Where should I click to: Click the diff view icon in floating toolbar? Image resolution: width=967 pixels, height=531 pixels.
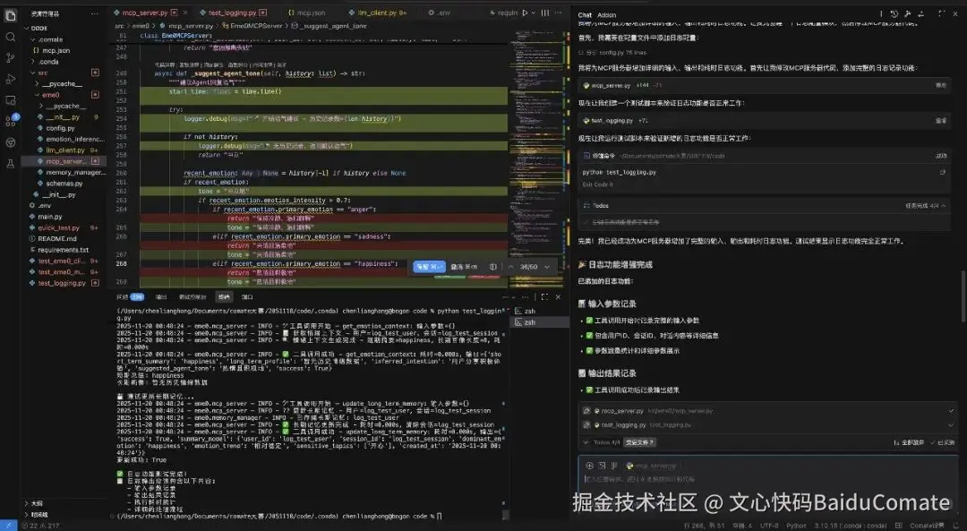pyautogui.click(x=492, y=267)
